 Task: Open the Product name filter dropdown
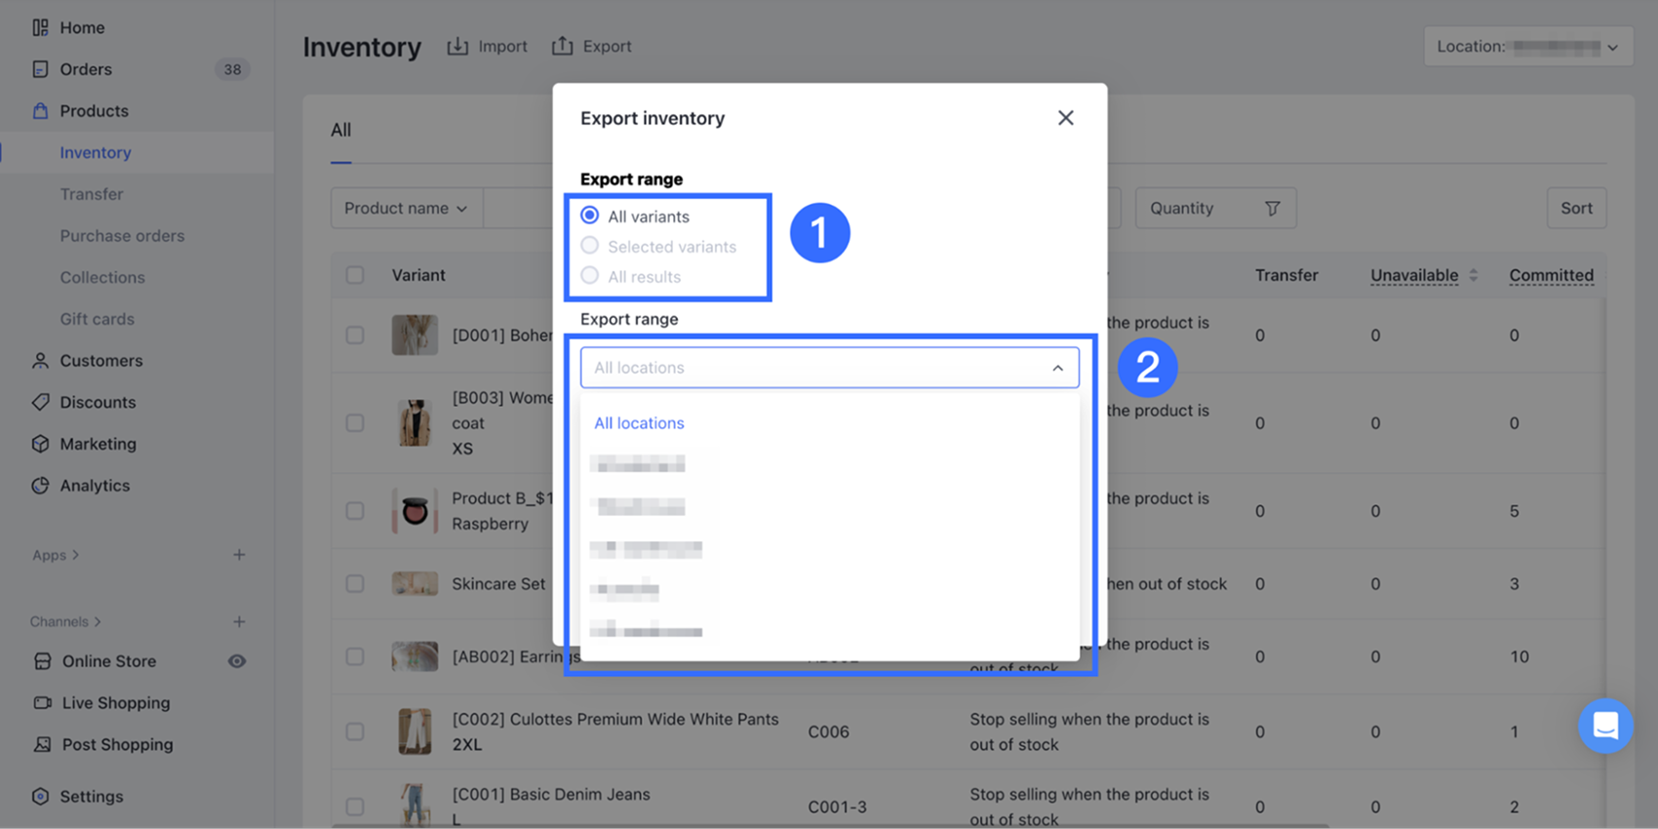(406, 208)
